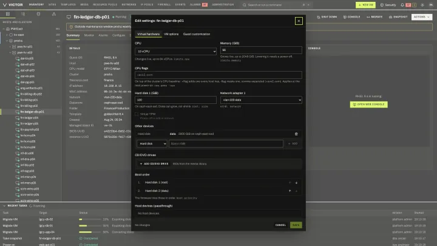Switch to the tree hierarchy view icon
437x246 pixels.
[x=23, y=14]
